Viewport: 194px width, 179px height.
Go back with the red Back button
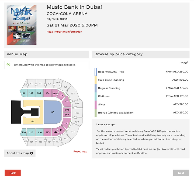[x=13, y=173]
